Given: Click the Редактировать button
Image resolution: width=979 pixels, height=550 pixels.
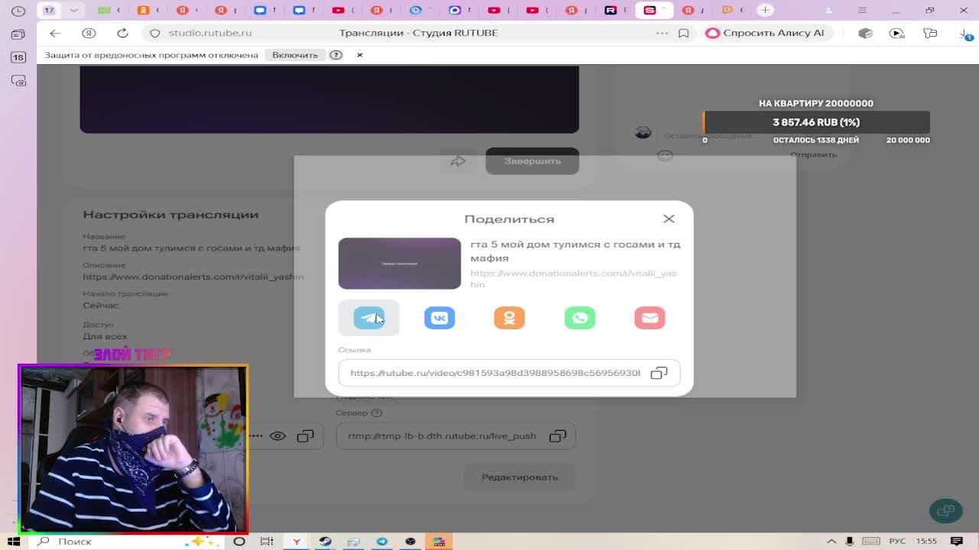Looking at the screenshot, I should [519, 477].
